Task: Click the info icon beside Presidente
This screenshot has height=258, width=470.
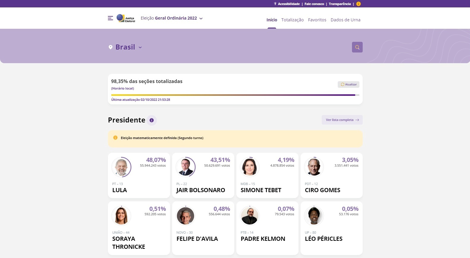Action: 152,120
